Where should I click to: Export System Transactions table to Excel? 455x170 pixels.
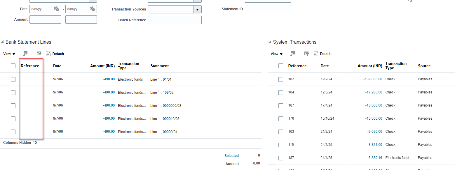[x=293, y=54]
